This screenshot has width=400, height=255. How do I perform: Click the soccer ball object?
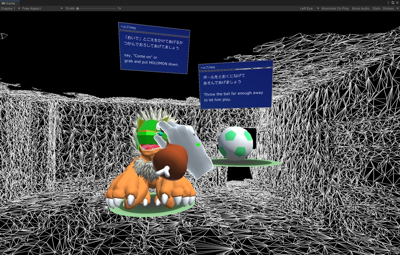pos(235,143)
